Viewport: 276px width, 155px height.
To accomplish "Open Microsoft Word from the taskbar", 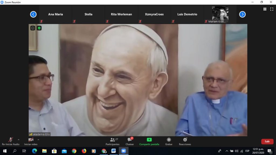I will [113, 151].
